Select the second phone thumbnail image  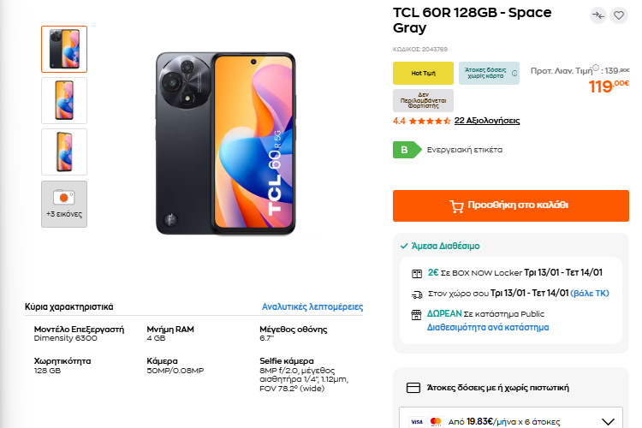pos(64,101)
